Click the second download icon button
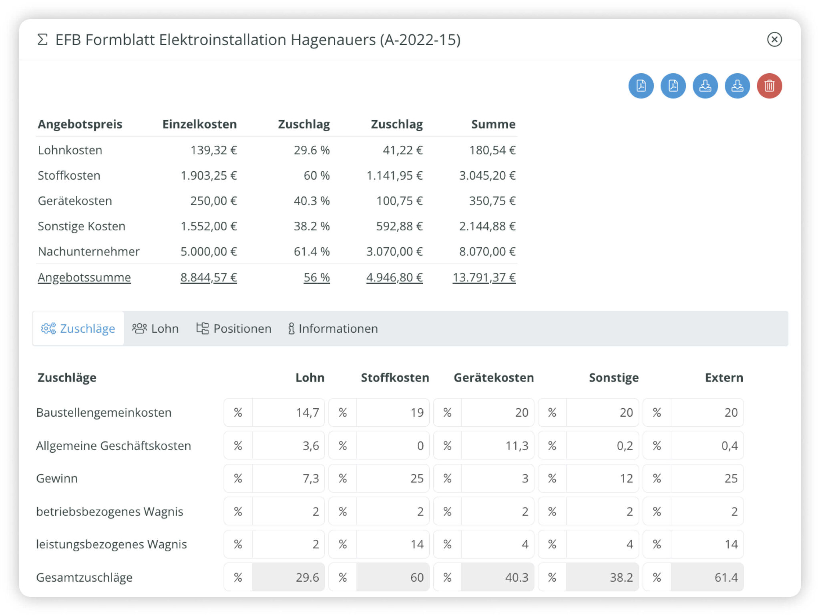This screenshot has width=820, height=616. pos(737,86)
